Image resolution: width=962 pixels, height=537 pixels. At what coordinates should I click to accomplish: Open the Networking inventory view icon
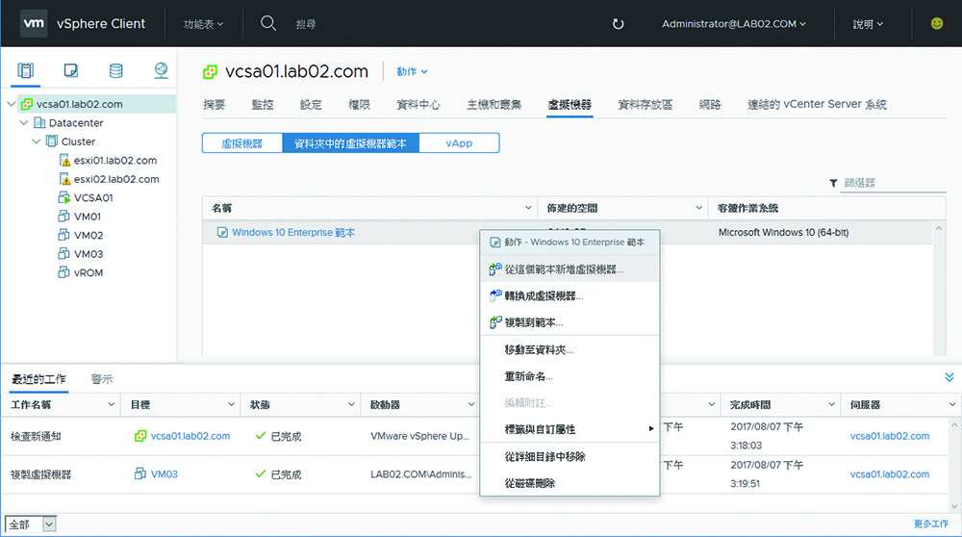pos(161,70)
